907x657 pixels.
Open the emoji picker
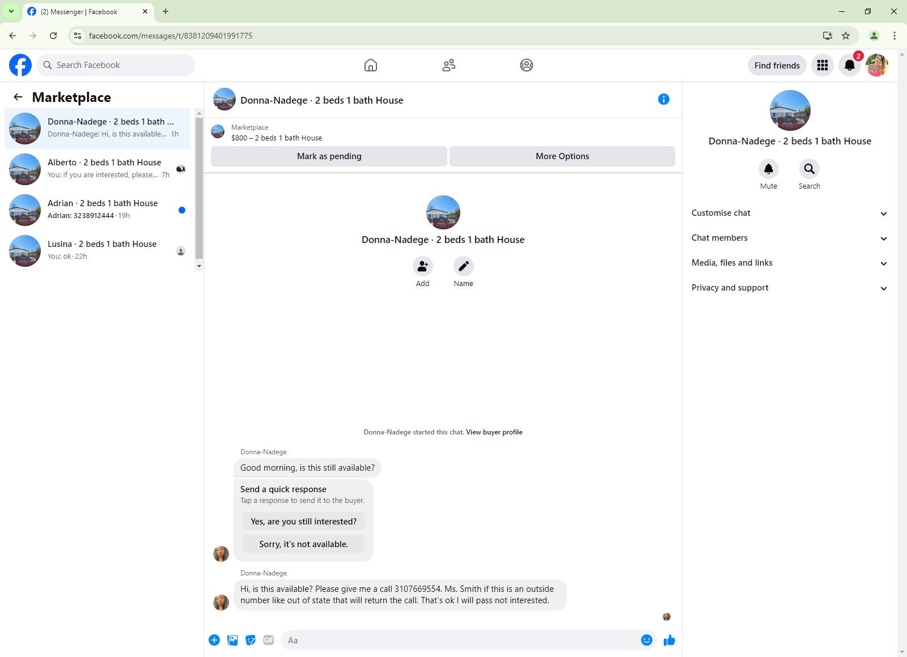coord(647,640)
